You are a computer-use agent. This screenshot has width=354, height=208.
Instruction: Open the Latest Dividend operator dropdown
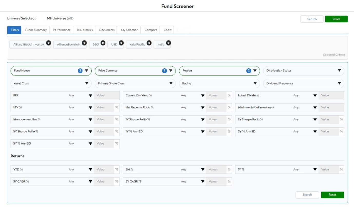click(305, 96)
